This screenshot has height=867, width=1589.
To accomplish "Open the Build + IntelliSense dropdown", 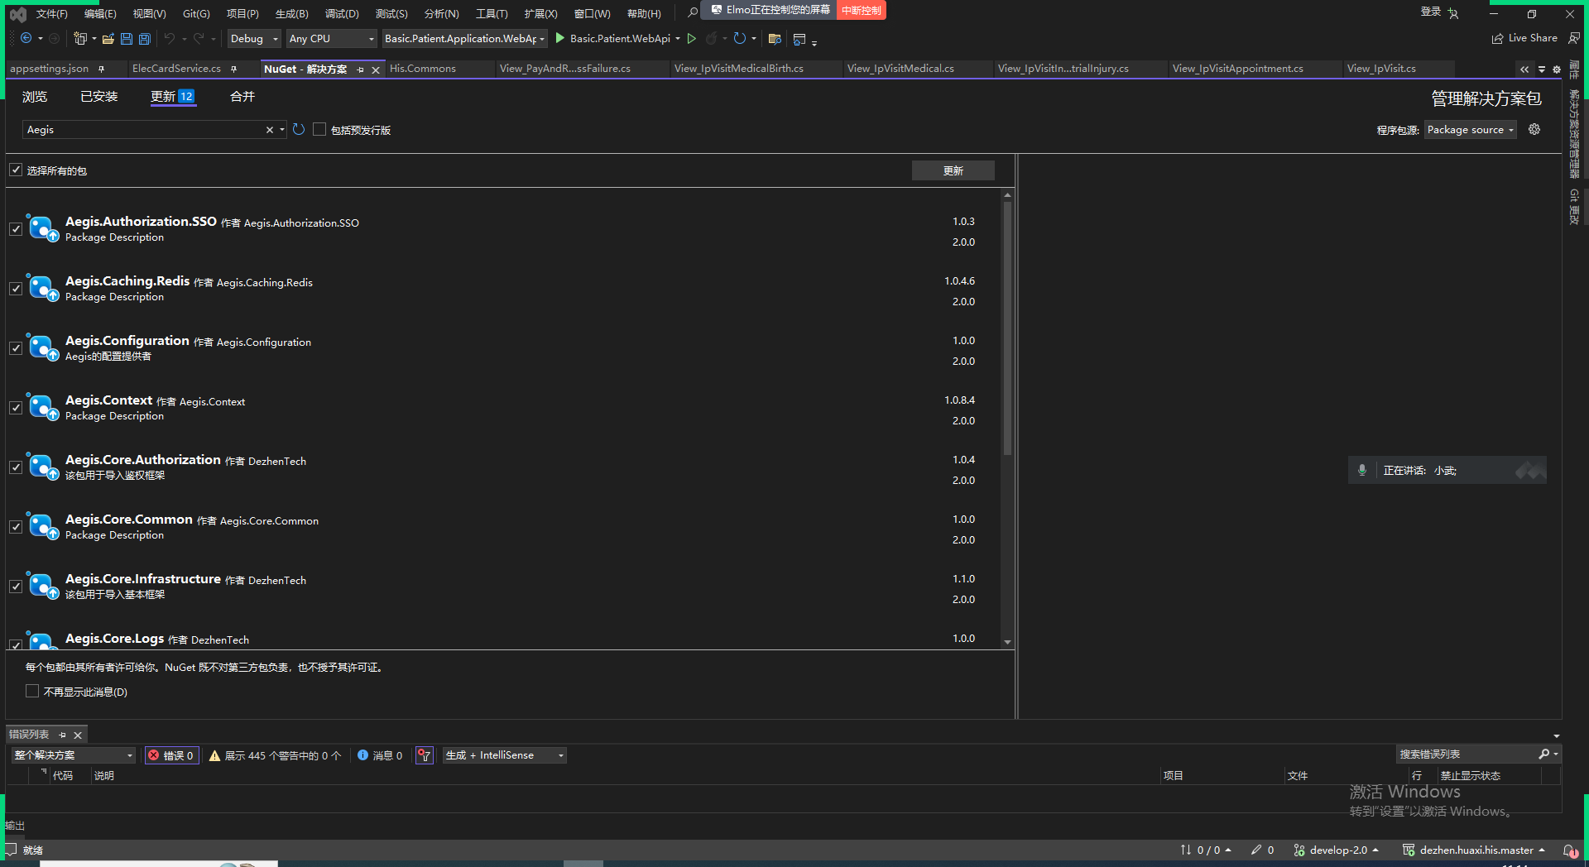I will point(505,755).
